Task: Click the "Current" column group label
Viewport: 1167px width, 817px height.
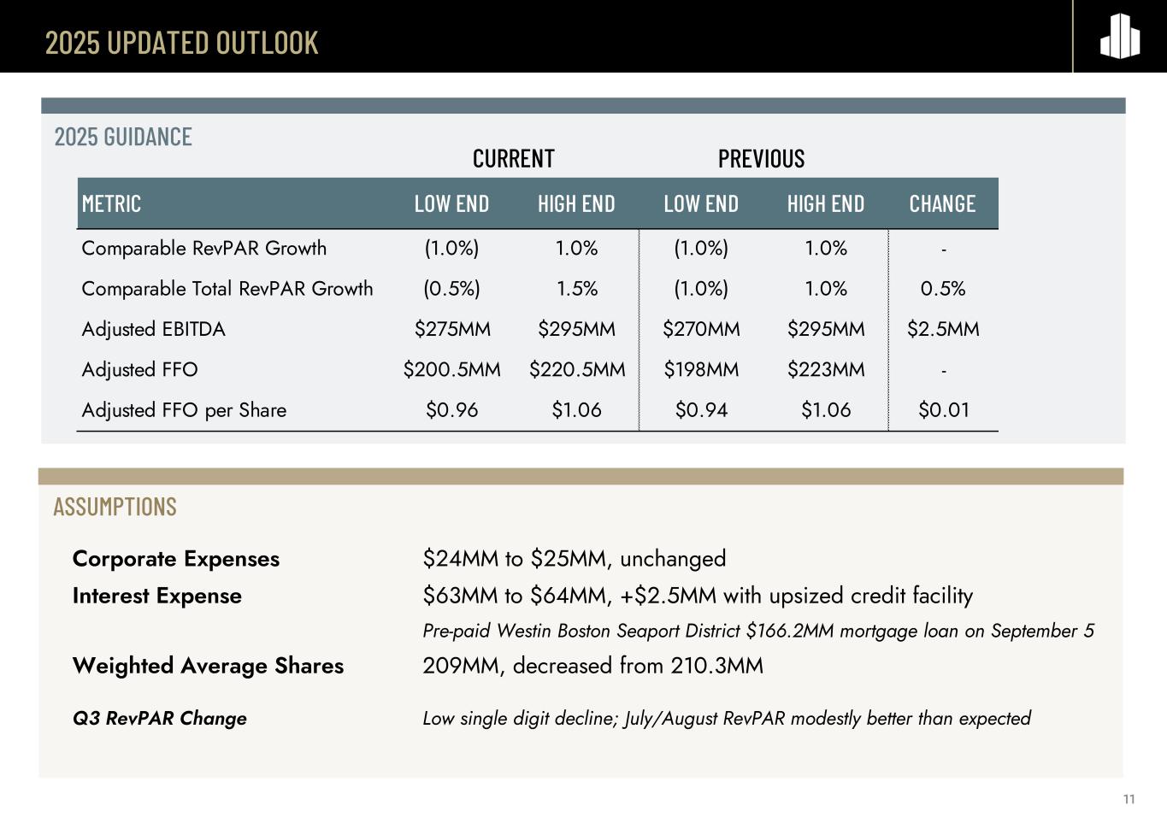Action: coord(513,159)
